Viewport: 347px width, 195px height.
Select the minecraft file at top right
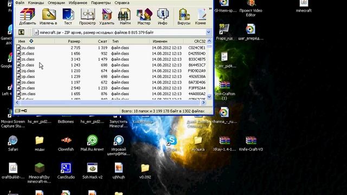304,6
